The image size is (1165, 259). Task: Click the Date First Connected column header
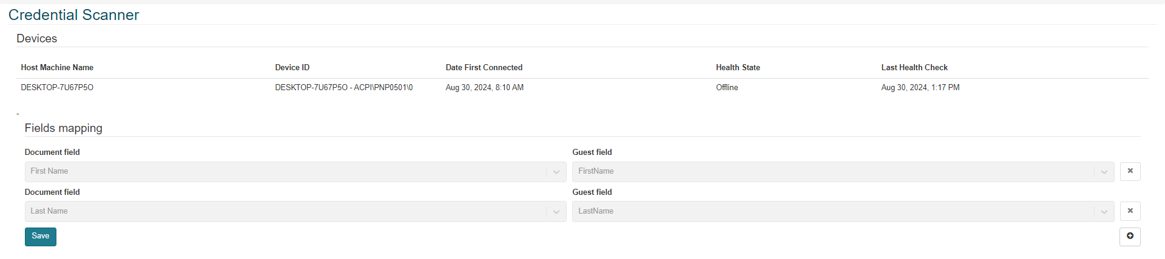click(x=484, y=68)
